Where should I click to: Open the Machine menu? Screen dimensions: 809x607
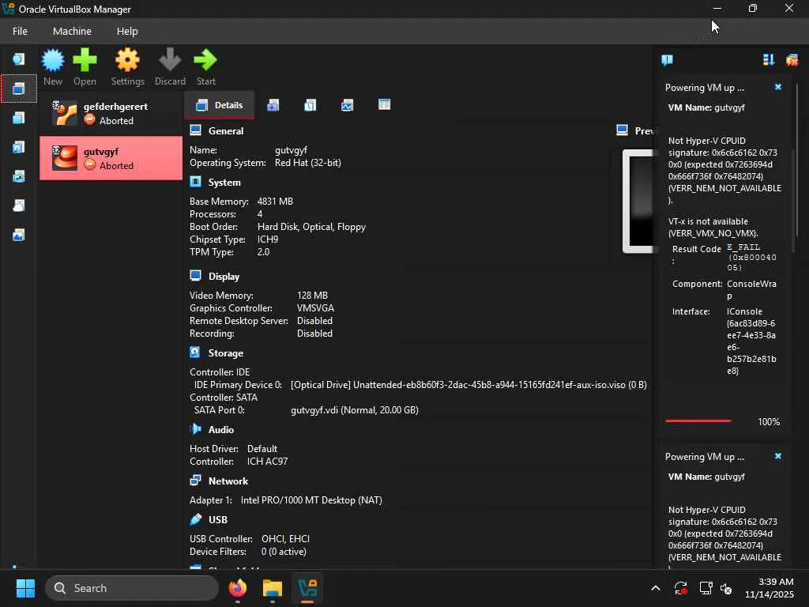pos(72,31)
